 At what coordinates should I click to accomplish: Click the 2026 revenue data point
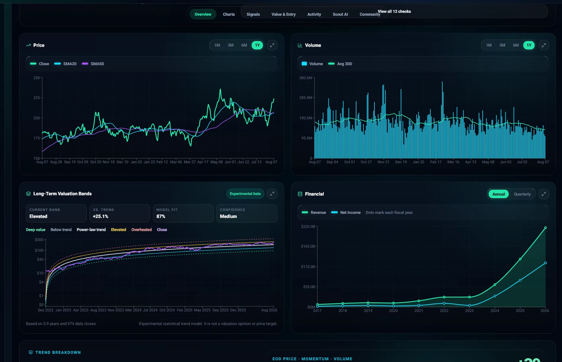pos(545,228)
